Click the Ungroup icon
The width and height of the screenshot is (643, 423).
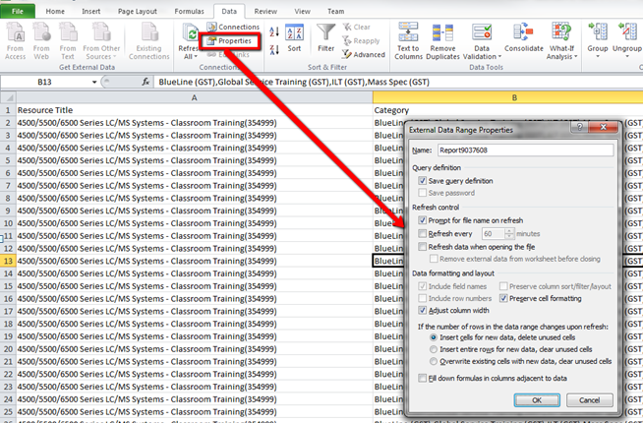627,32
